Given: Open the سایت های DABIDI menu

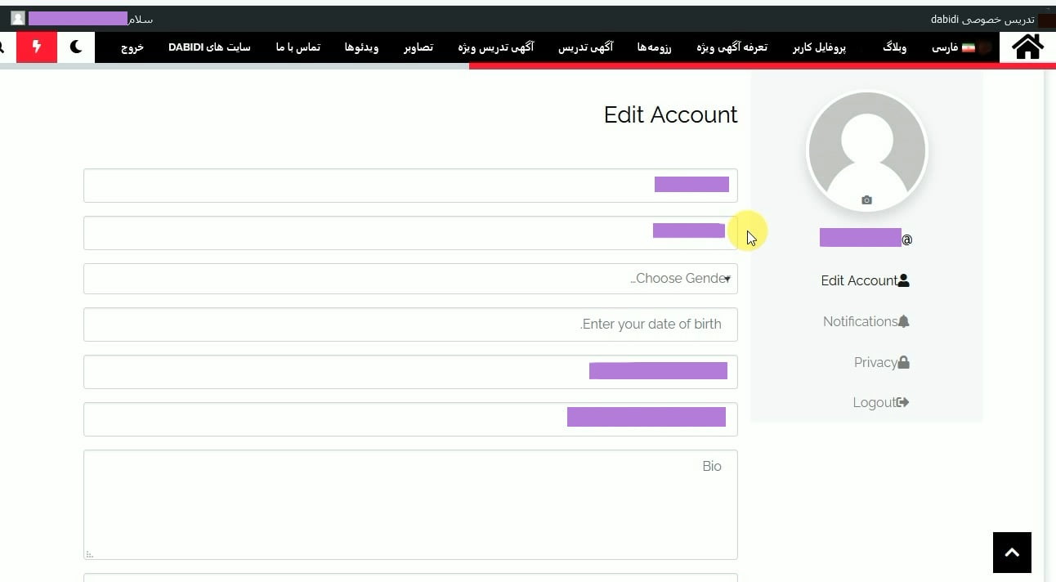Looking at the screenshot, I should [x=209, y=47].
